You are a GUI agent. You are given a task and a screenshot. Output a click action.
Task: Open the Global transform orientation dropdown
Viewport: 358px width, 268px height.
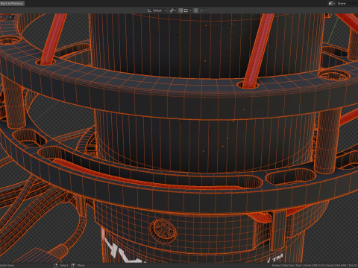point(157,10)
